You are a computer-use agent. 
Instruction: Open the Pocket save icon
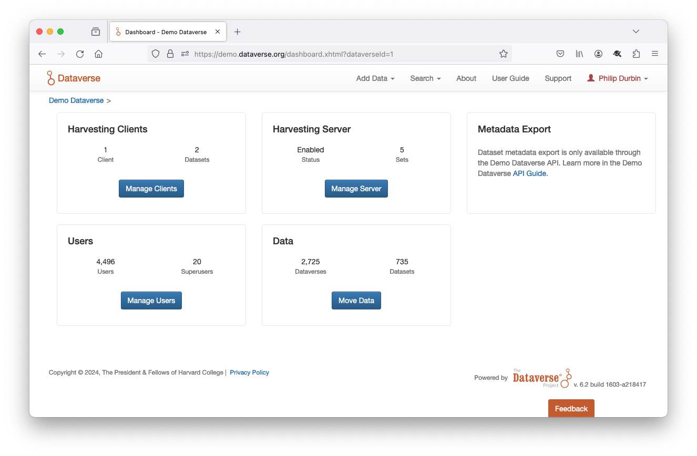click(560, 54)
